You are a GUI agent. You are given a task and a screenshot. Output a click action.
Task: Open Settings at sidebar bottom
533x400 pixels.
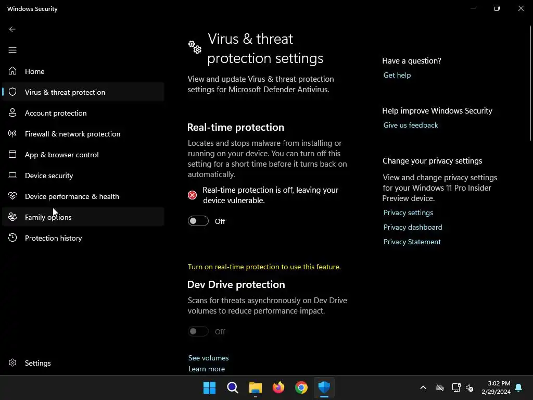[83, 362]
